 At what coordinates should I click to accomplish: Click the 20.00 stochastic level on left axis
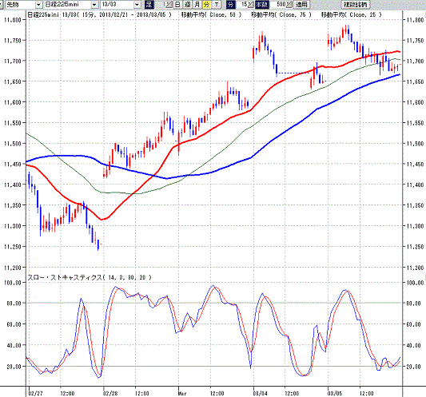[14, 367]
